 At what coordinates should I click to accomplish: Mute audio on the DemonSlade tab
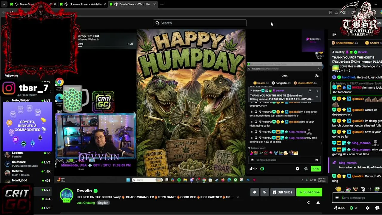click(x=16, y=4)
